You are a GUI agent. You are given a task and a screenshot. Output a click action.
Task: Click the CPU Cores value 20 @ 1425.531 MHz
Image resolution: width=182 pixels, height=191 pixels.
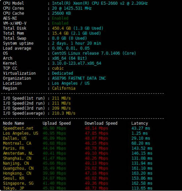72,8
